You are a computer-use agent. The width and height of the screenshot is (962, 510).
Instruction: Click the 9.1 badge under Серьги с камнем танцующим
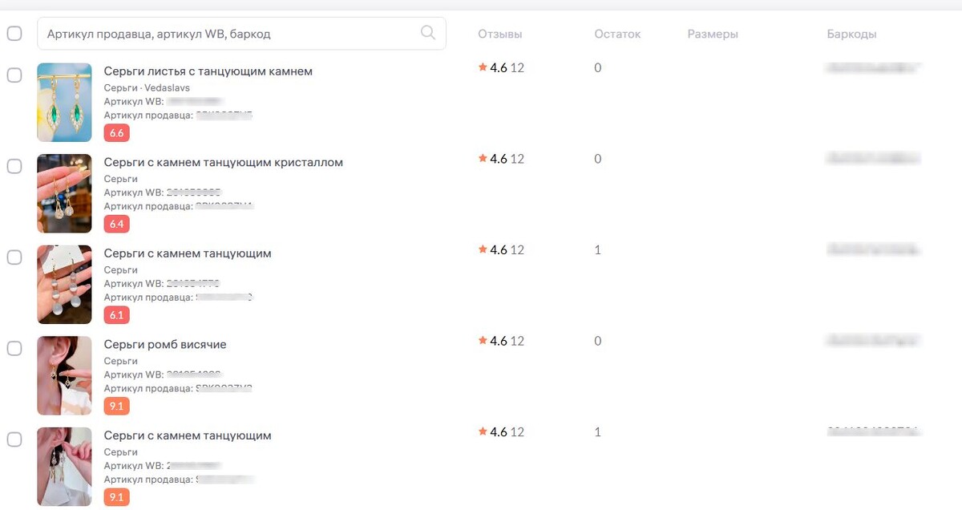[x=116, y=497]
